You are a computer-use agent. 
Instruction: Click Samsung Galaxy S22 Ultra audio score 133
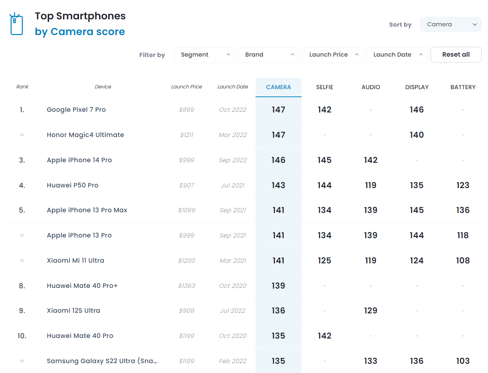click(371, 361)
